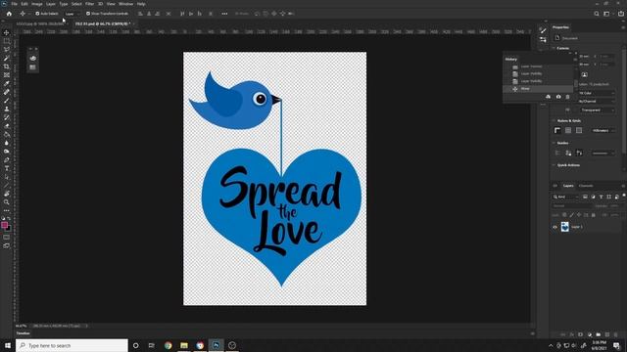Open the Edit Toolbar three-dots button
The height and width of the screenshot is (352, 627).
tap(7, 210)
